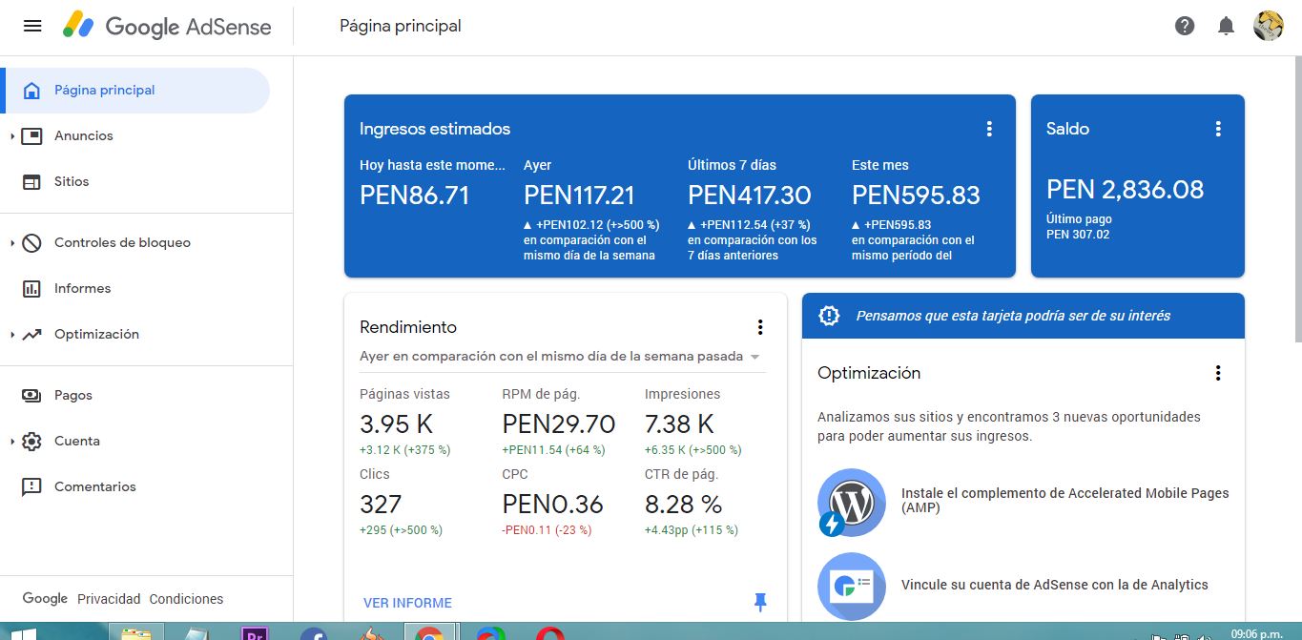Viewport: 1302px width, 640px height.
Task: Open the Help question mark icon
Action: click(1185, 27)
